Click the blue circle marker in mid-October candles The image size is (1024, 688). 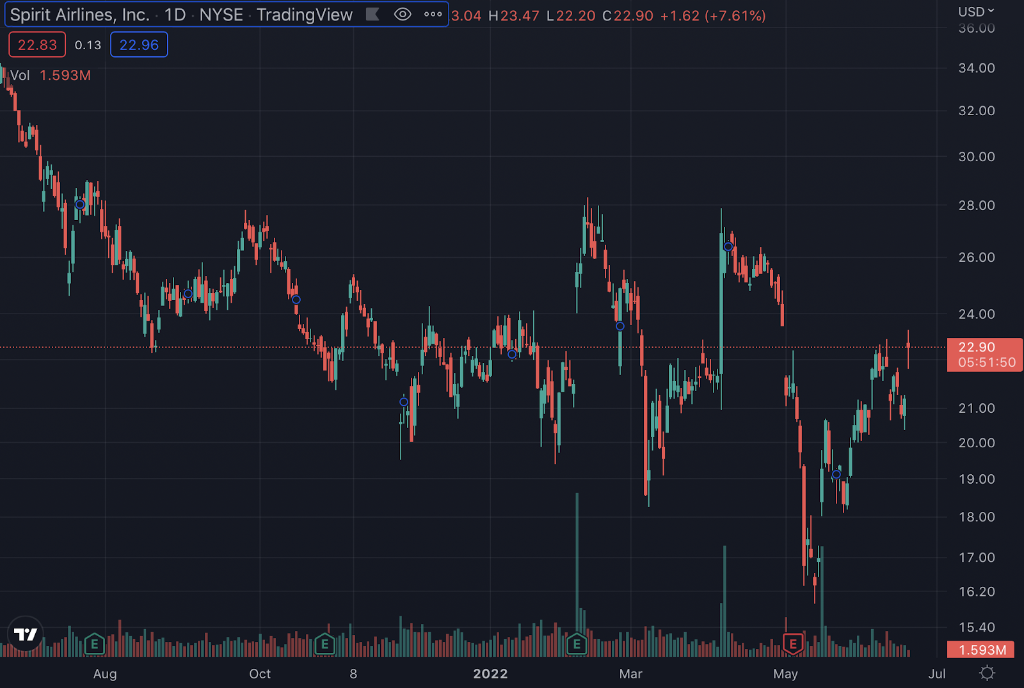(296, 300)
